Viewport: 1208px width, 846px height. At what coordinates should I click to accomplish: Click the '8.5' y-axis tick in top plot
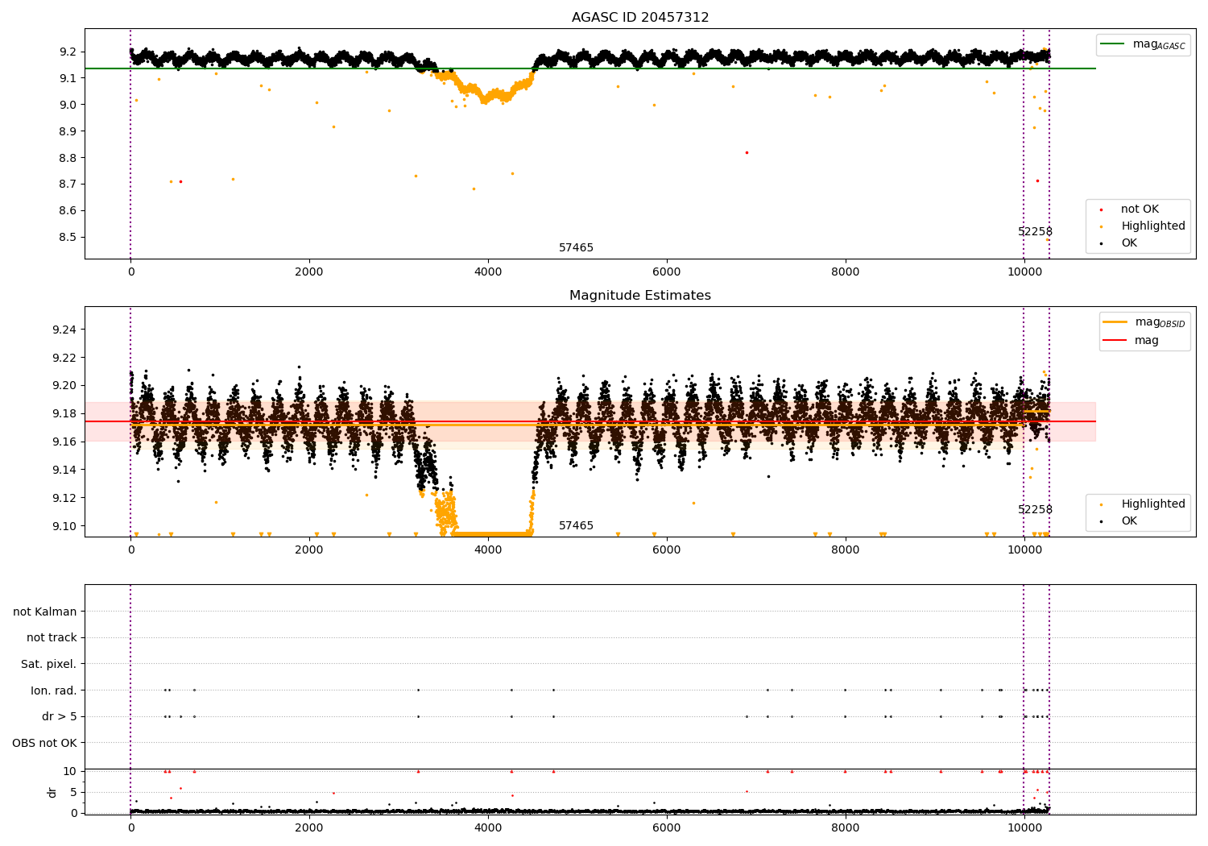pyautogui.click(x=68, y=238)
